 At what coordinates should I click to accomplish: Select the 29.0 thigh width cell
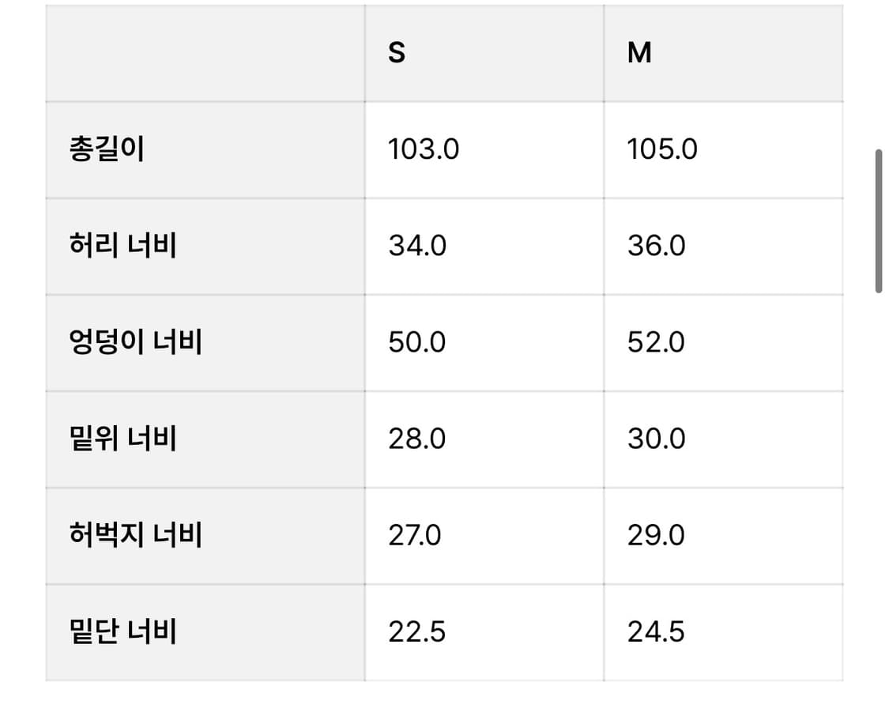point(723,535)
